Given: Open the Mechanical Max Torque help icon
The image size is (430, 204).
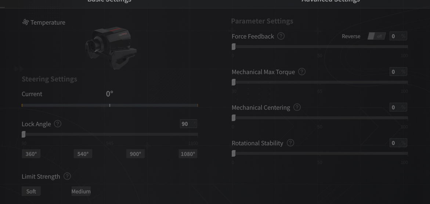Looking at the screenshot, I should pos(301,72).
